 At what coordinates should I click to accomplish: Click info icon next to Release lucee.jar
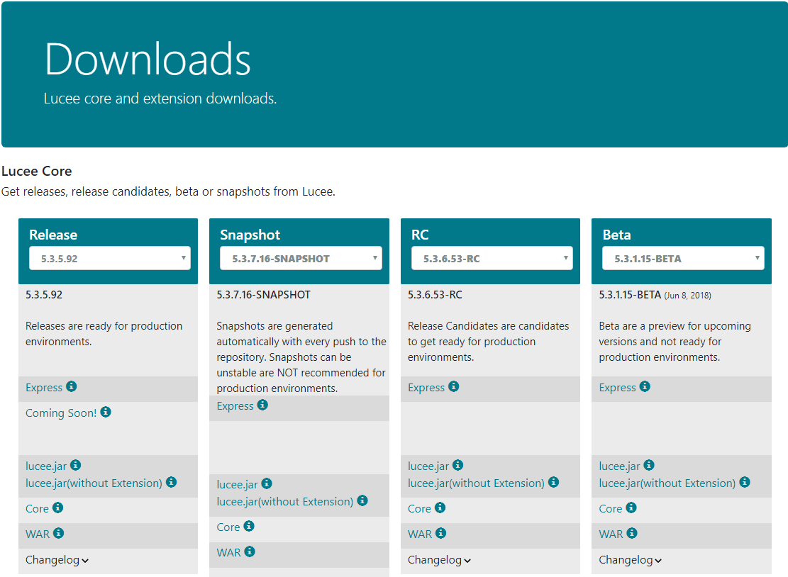coord(75,465)
